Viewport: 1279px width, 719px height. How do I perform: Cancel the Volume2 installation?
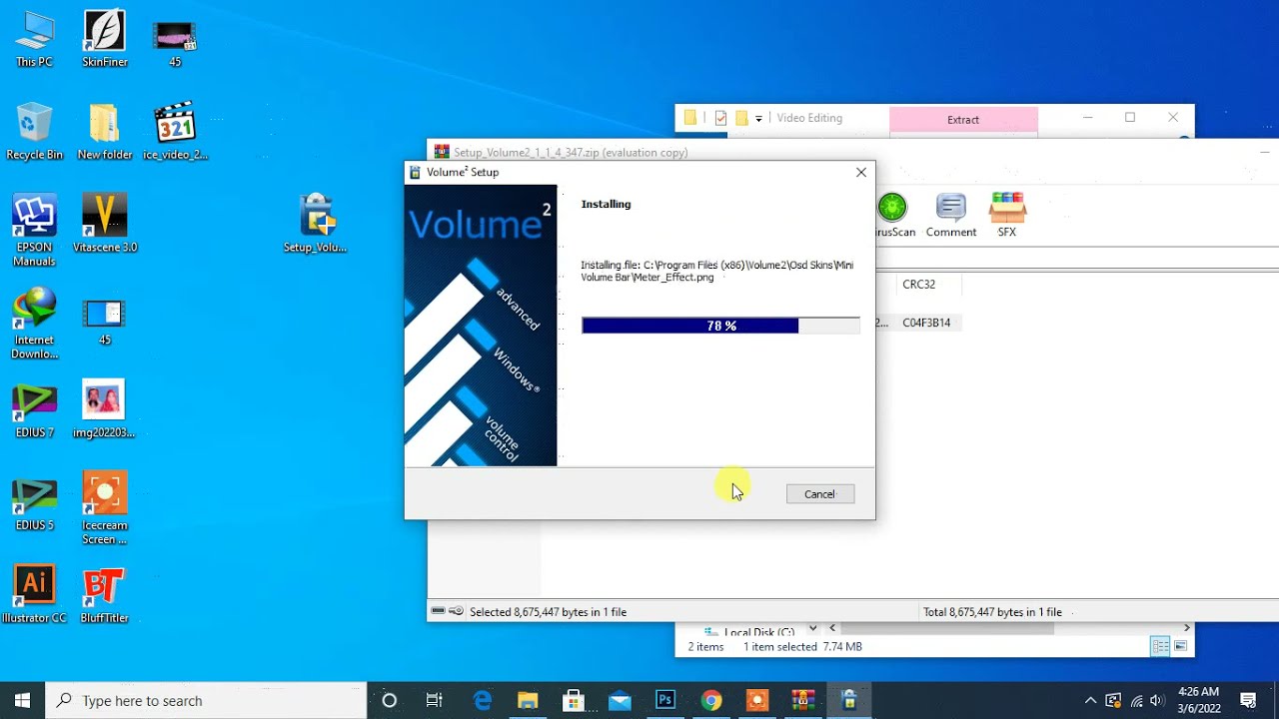point(819,494)
